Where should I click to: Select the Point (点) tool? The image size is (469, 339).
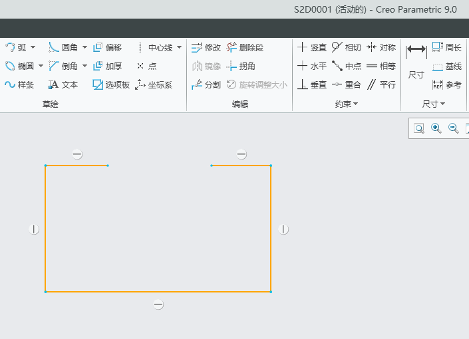tap(146, 66)
